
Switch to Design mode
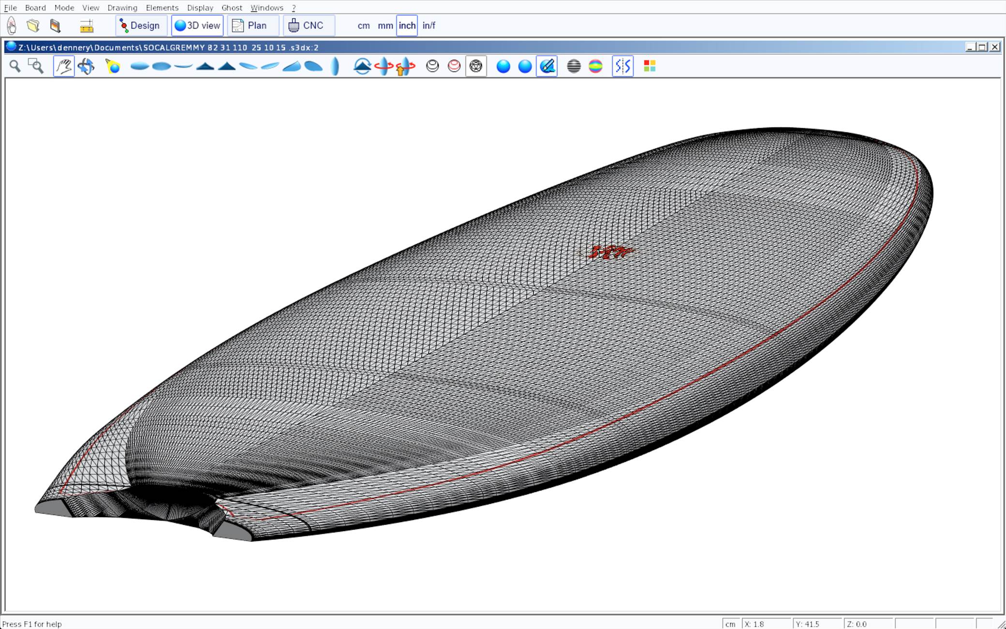click(141, 26)
